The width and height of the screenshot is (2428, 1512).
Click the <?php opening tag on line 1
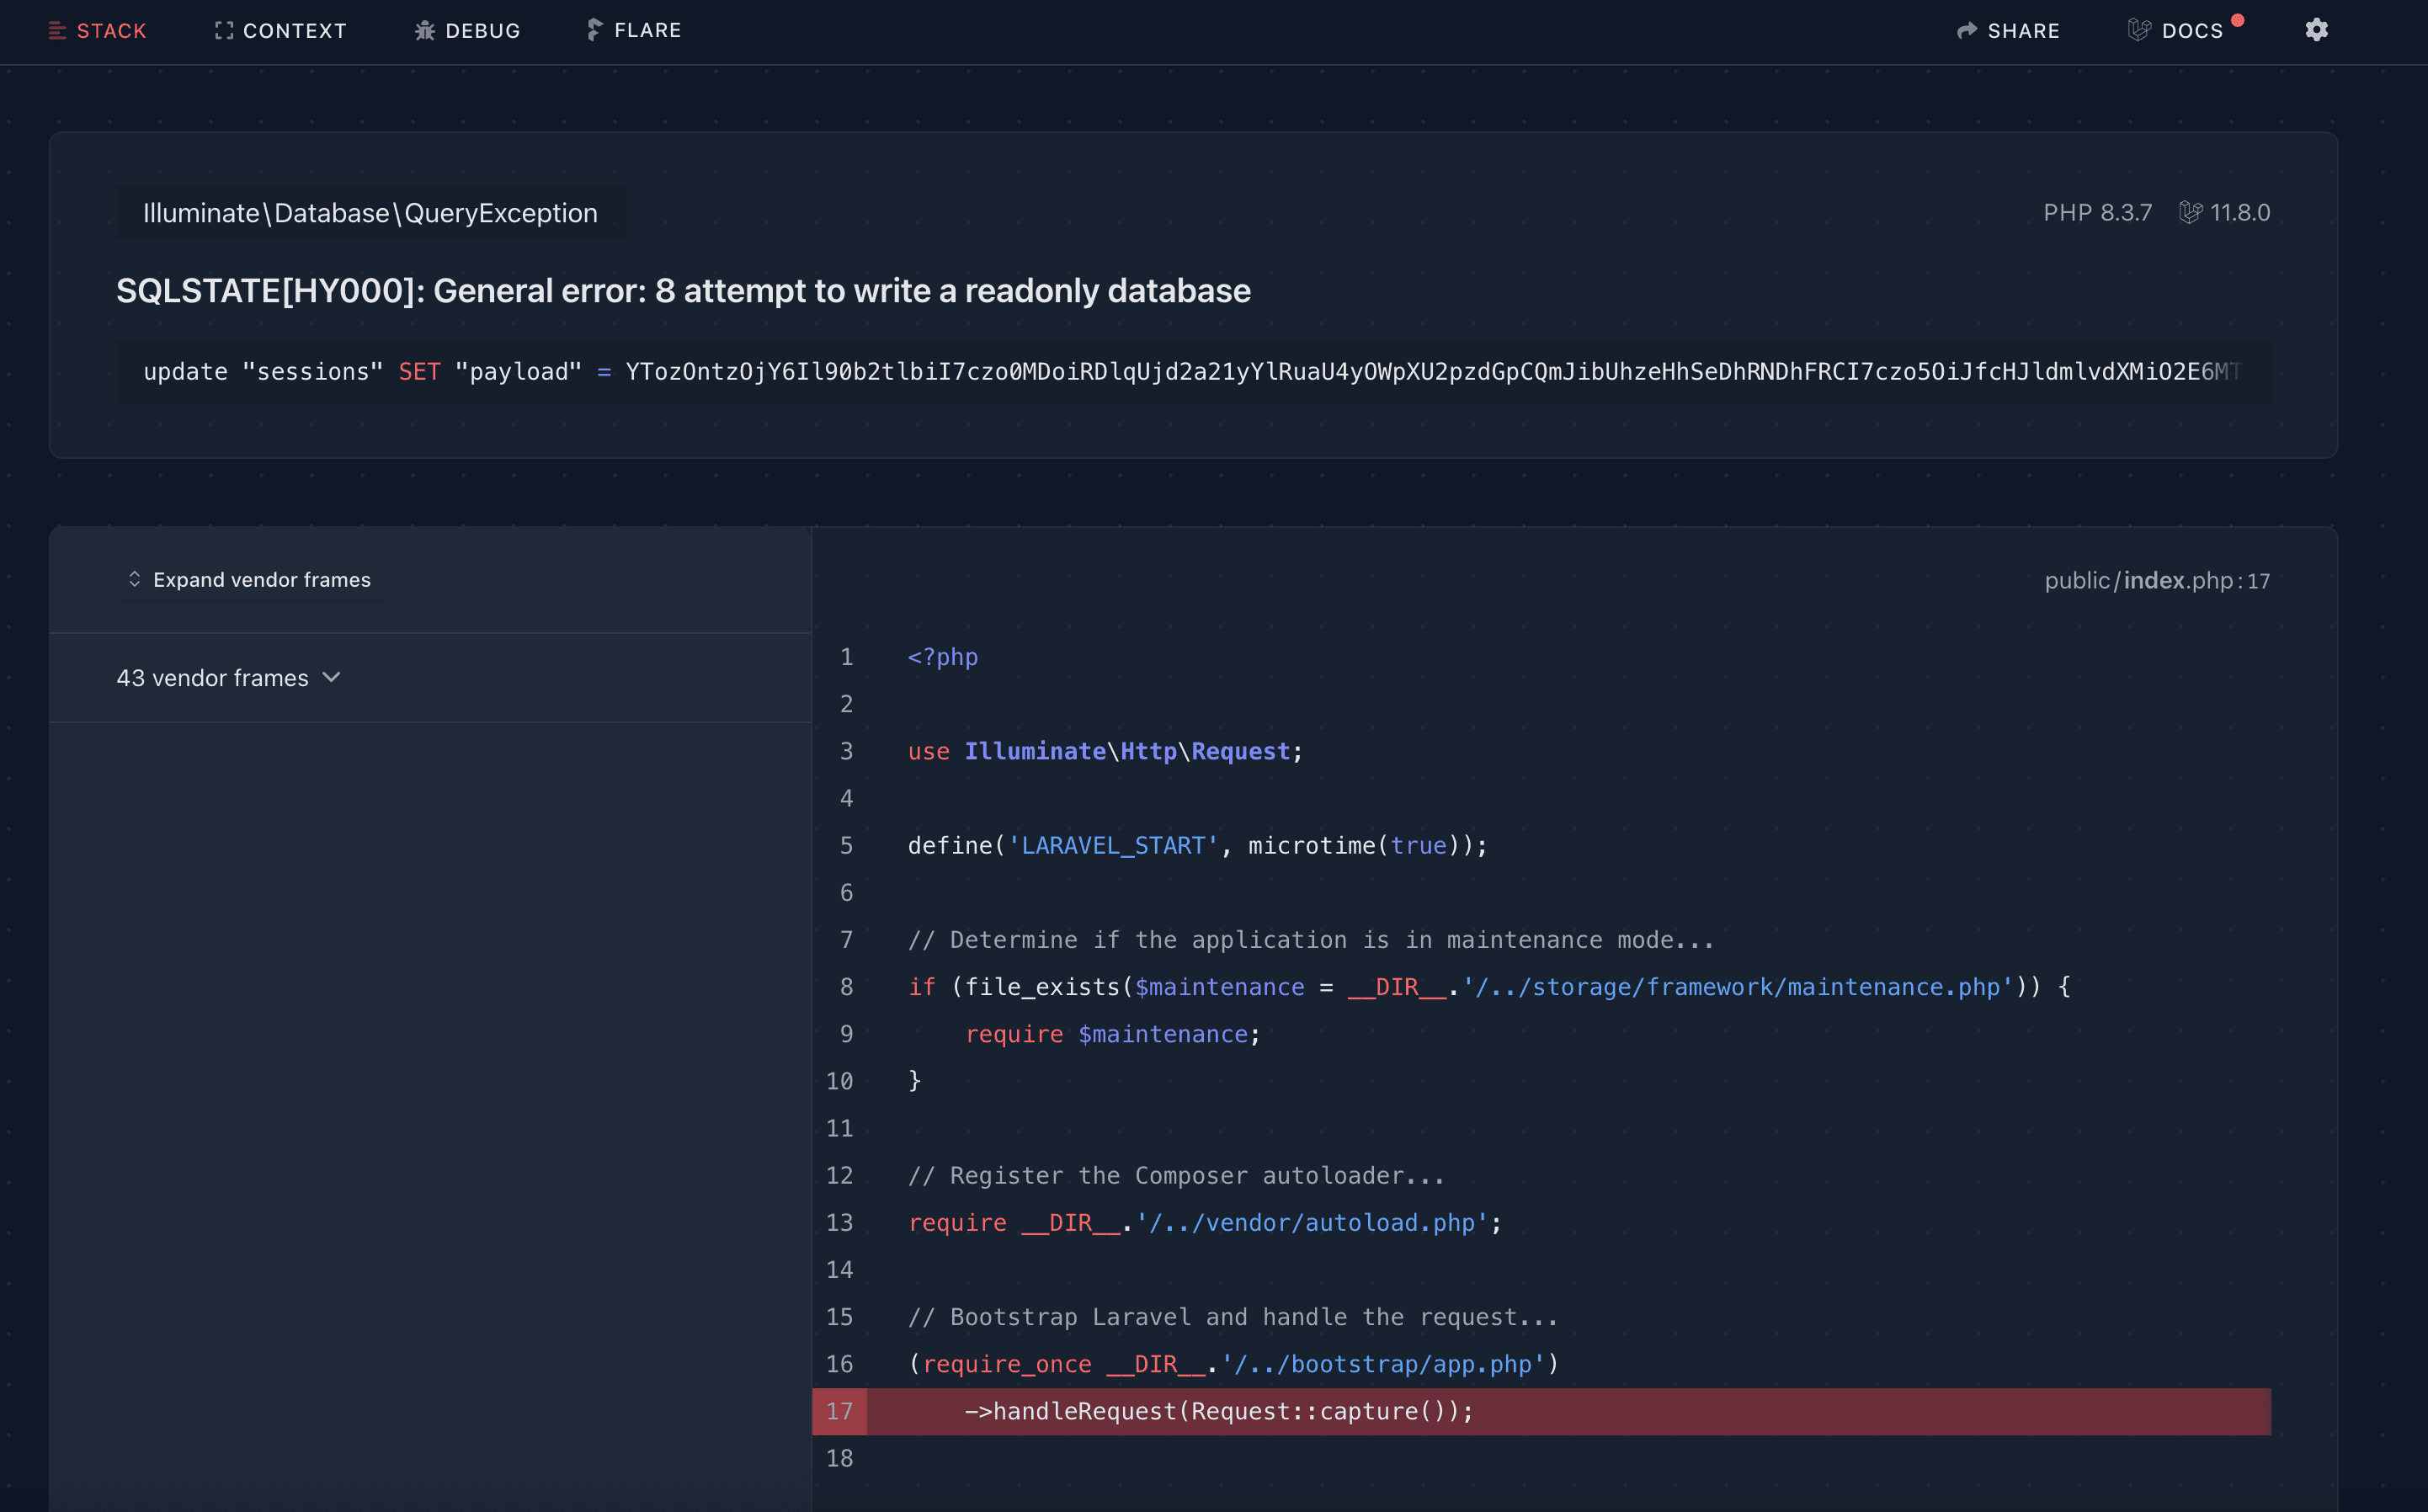(x=942, y=657)
